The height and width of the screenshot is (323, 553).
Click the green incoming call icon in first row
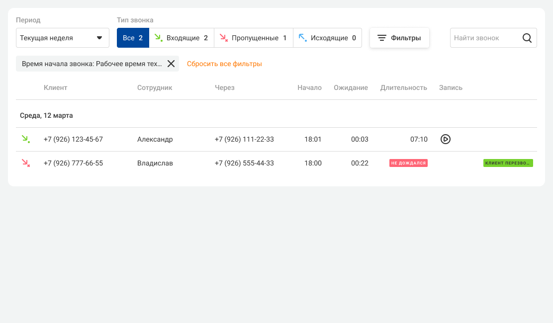[x=25, y=139]
